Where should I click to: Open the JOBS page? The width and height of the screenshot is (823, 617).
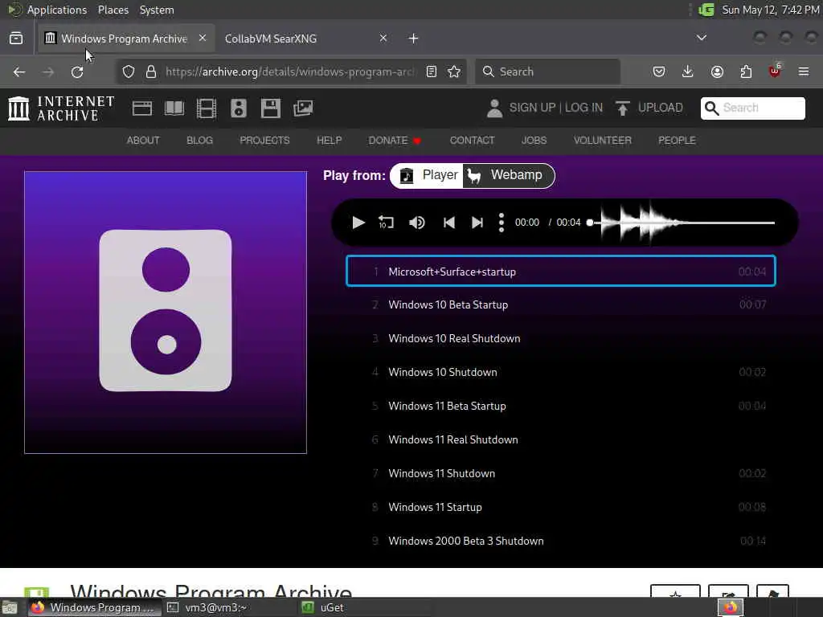pyautogui.click(x=534, y=140)
